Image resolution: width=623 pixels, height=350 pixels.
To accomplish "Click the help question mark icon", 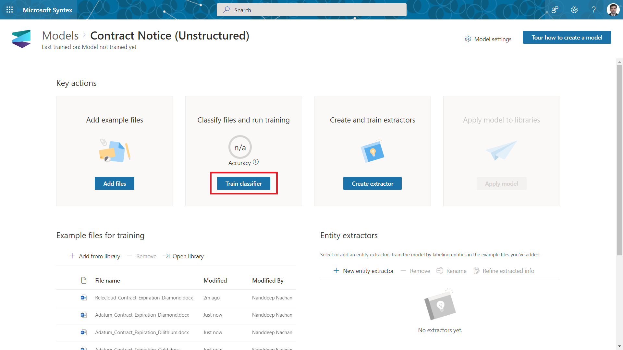I will point(593,10).
